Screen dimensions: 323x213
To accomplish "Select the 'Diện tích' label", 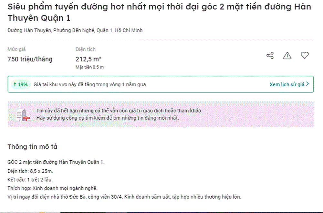I will click(x=85, y=49).
